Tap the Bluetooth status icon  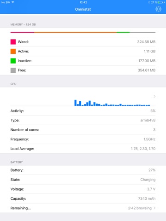tap(149, 2)
